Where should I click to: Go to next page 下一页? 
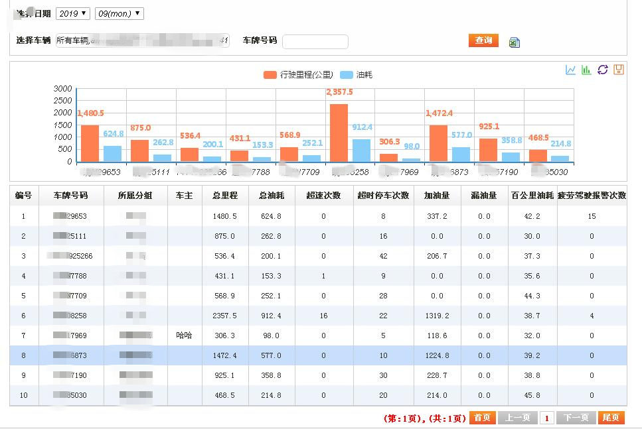tap(576, 418)
